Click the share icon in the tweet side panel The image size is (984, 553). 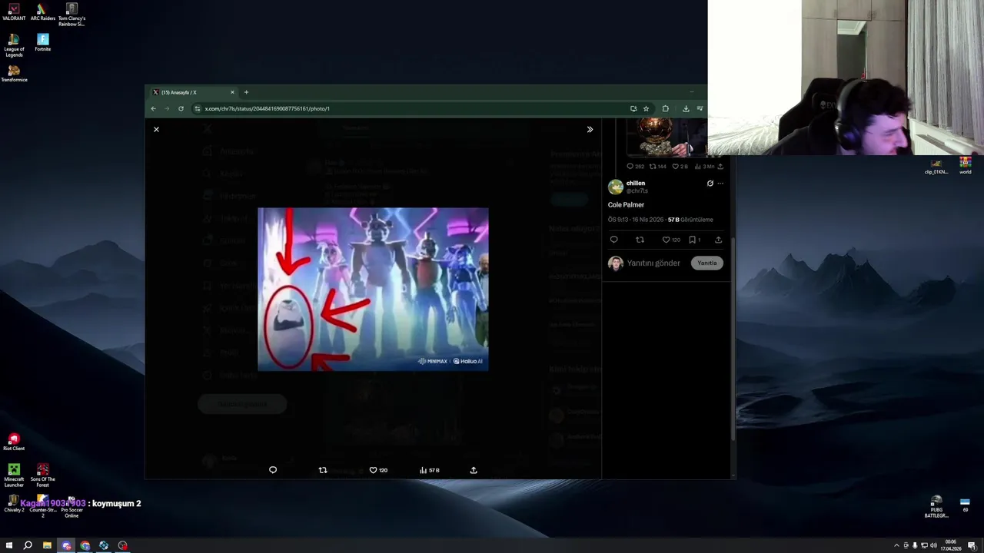(x=718, y=240)
